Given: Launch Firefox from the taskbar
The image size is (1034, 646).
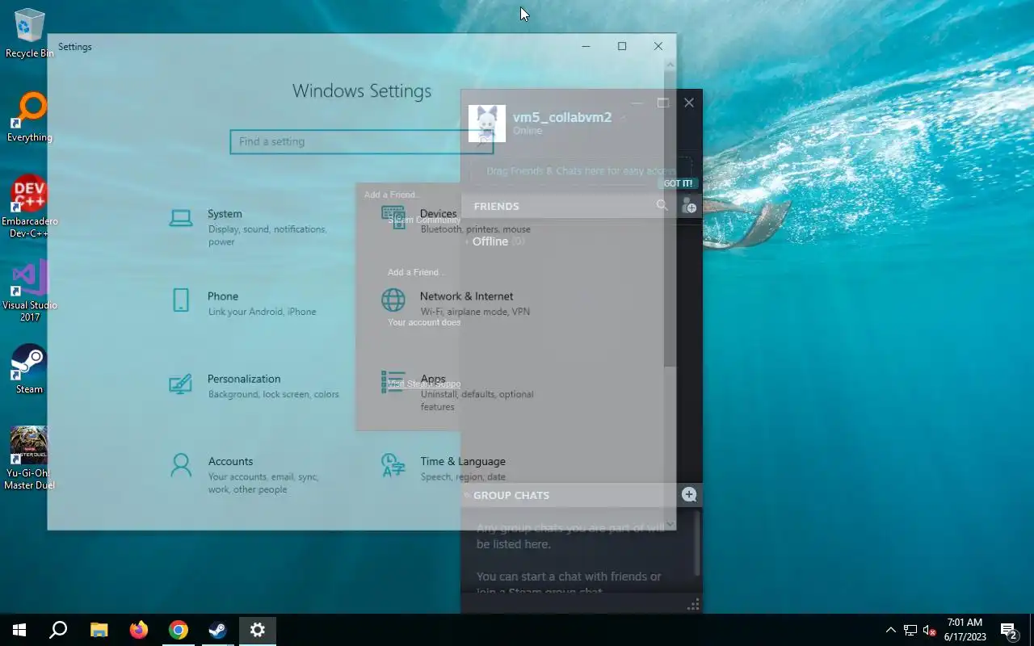Looking at the screenshot, I should [139, 630].
